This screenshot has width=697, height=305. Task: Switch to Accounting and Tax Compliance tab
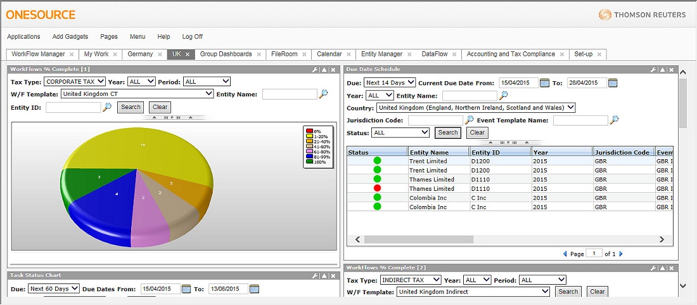click(x=511, y=54)
